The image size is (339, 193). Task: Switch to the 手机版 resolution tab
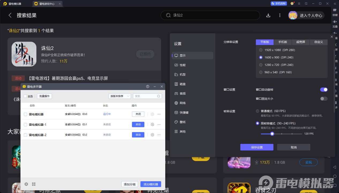click(283, 42)
